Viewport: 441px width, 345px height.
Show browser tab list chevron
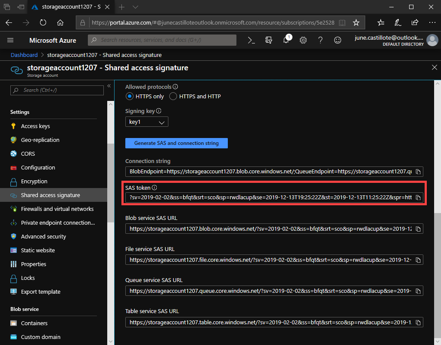pos(136,7)
